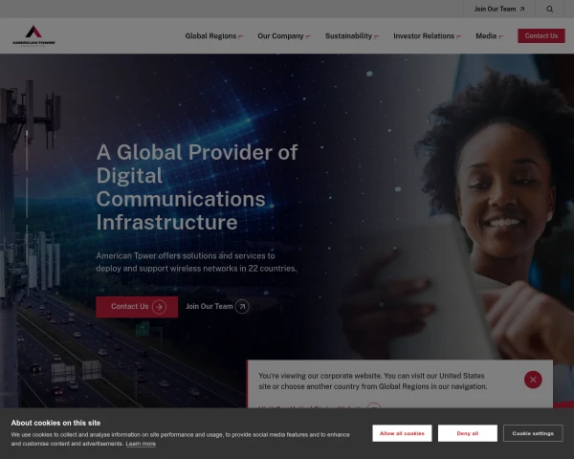The width and height of the screenshot is (574, 459).
Task: Click the American Tower logo
Action: (x=33, y=36)
